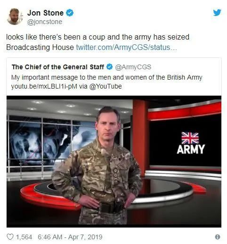Open The Chief of the General Staff name
The image size is (227, 244).
pos(58,67)
